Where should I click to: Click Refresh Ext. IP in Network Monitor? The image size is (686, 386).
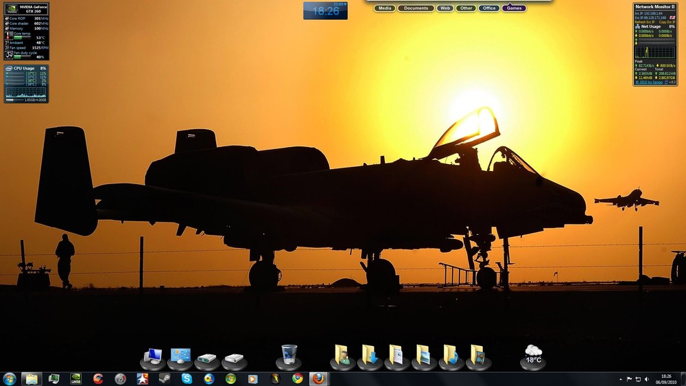[x=645, y=22]
